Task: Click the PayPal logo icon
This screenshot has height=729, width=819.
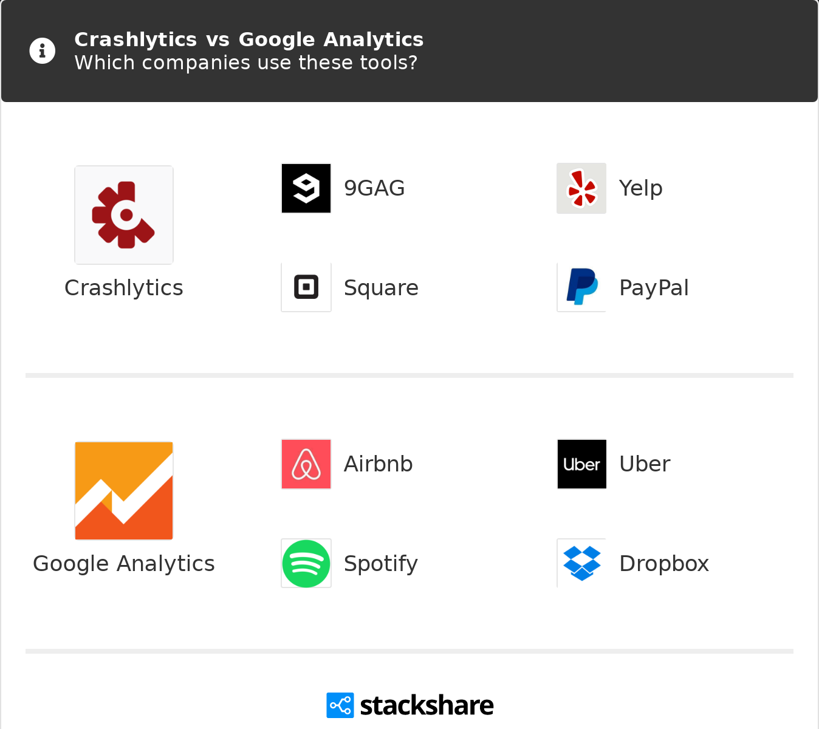Action: point(581,287)
